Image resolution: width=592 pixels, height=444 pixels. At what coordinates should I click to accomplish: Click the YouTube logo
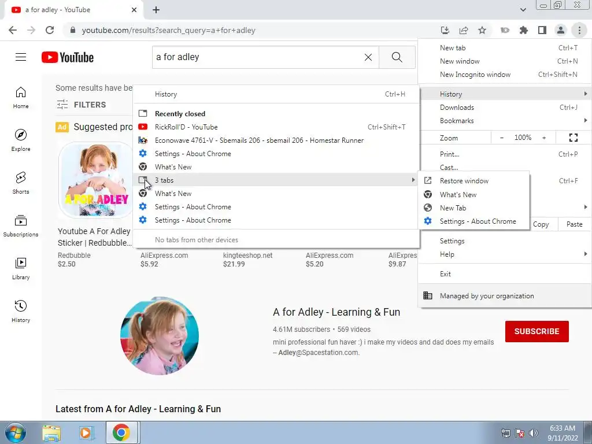coord(68,57)
